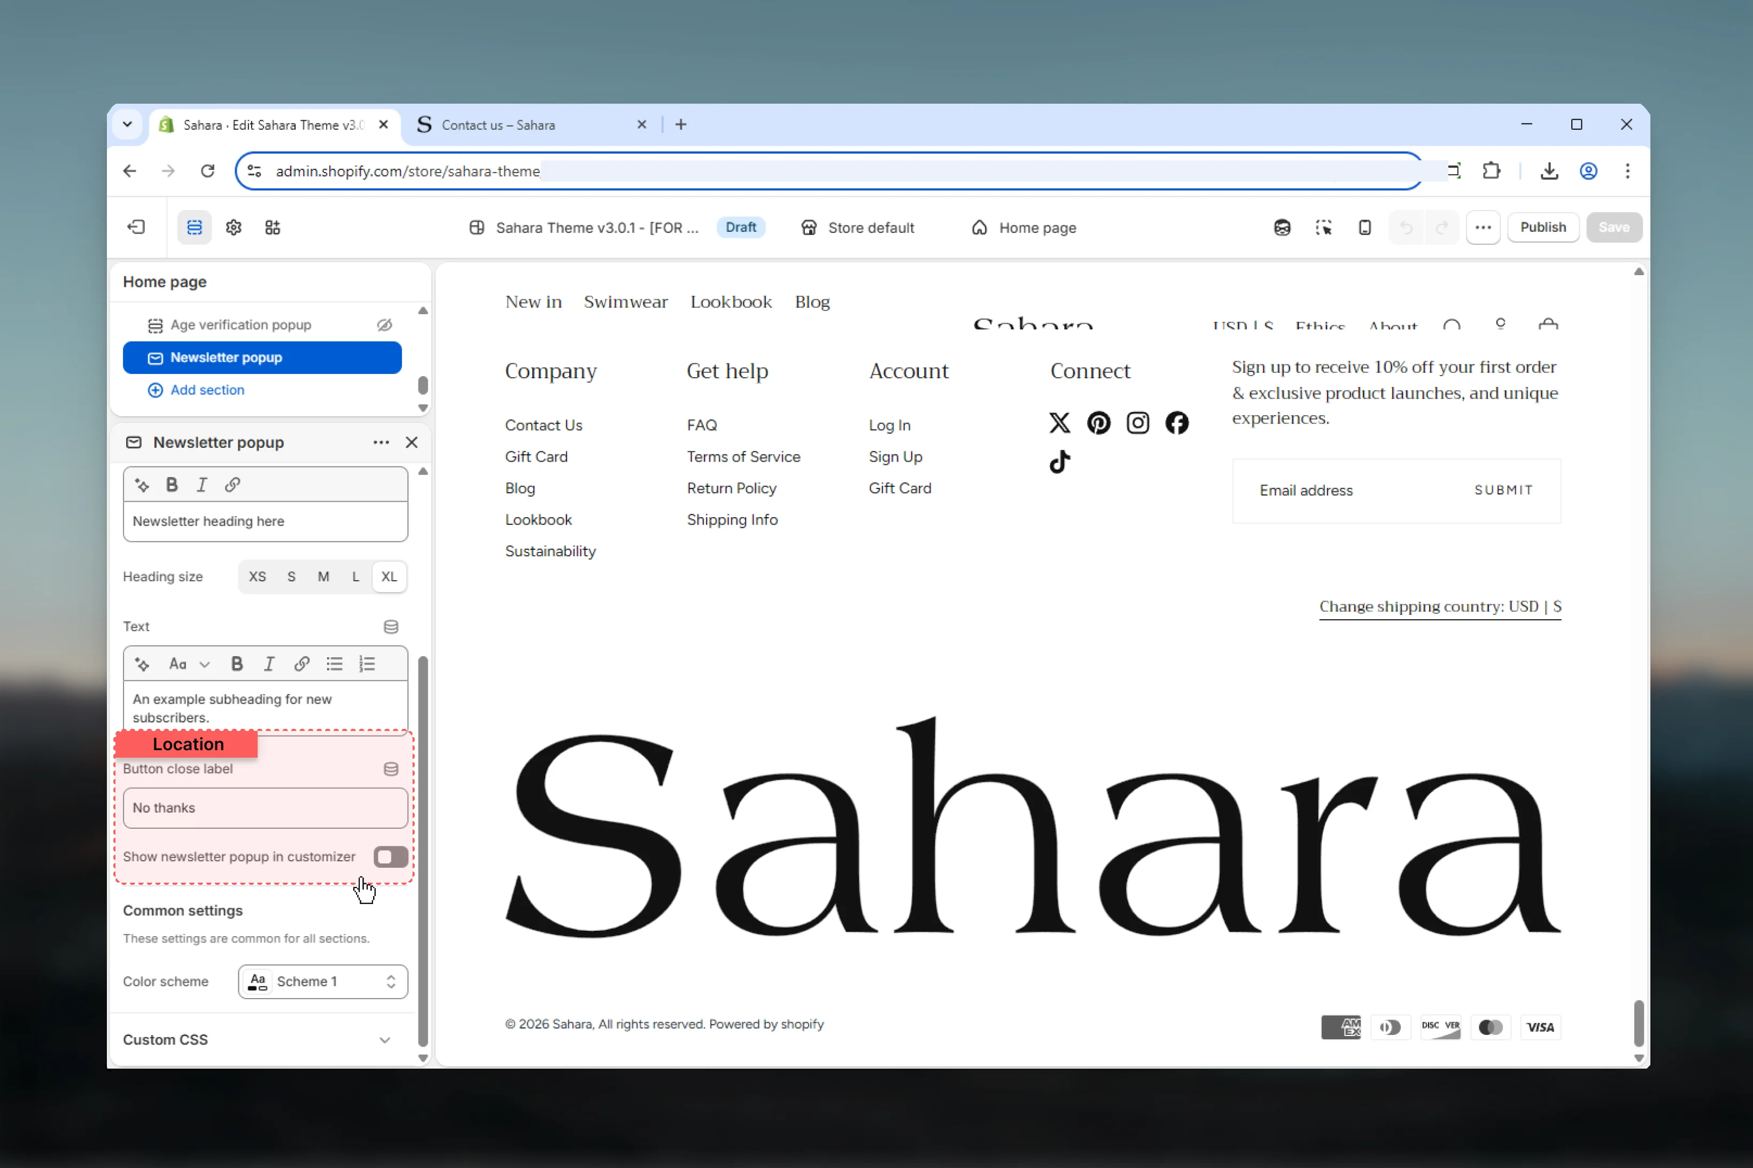The image size is (1753, 1168).
Task: Click Text editor AI generate sparkle icon
Action: (x=142, y=664)
